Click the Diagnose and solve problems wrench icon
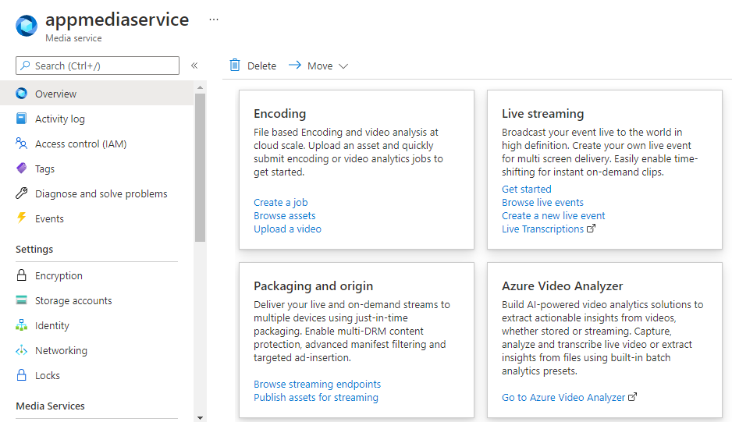Image resolution: width=732 pixels, height=422 pixels. pyautogui.click(x=21, y=194)
